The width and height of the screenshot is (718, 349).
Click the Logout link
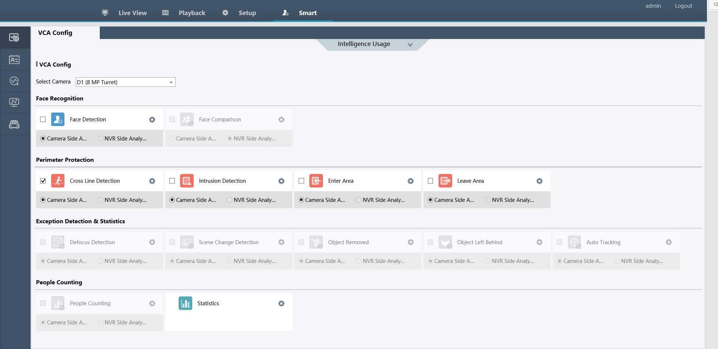coord(683,6)
